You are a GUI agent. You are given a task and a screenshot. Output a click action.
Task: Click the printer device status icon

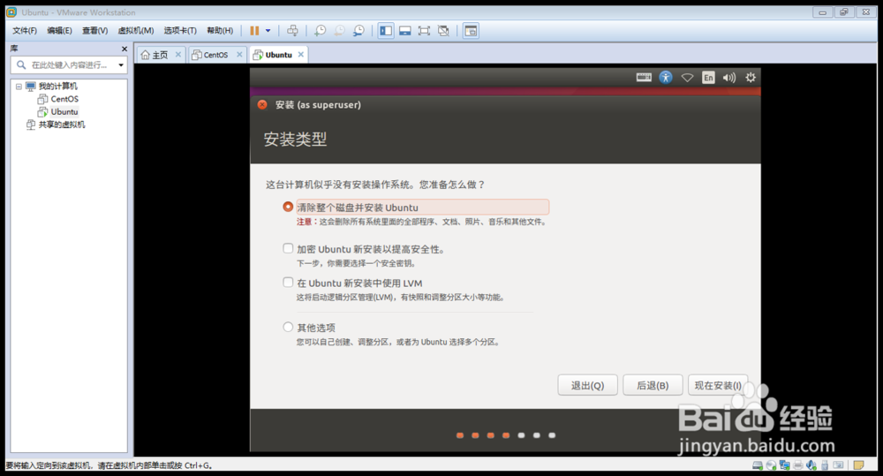click(798, 465)
